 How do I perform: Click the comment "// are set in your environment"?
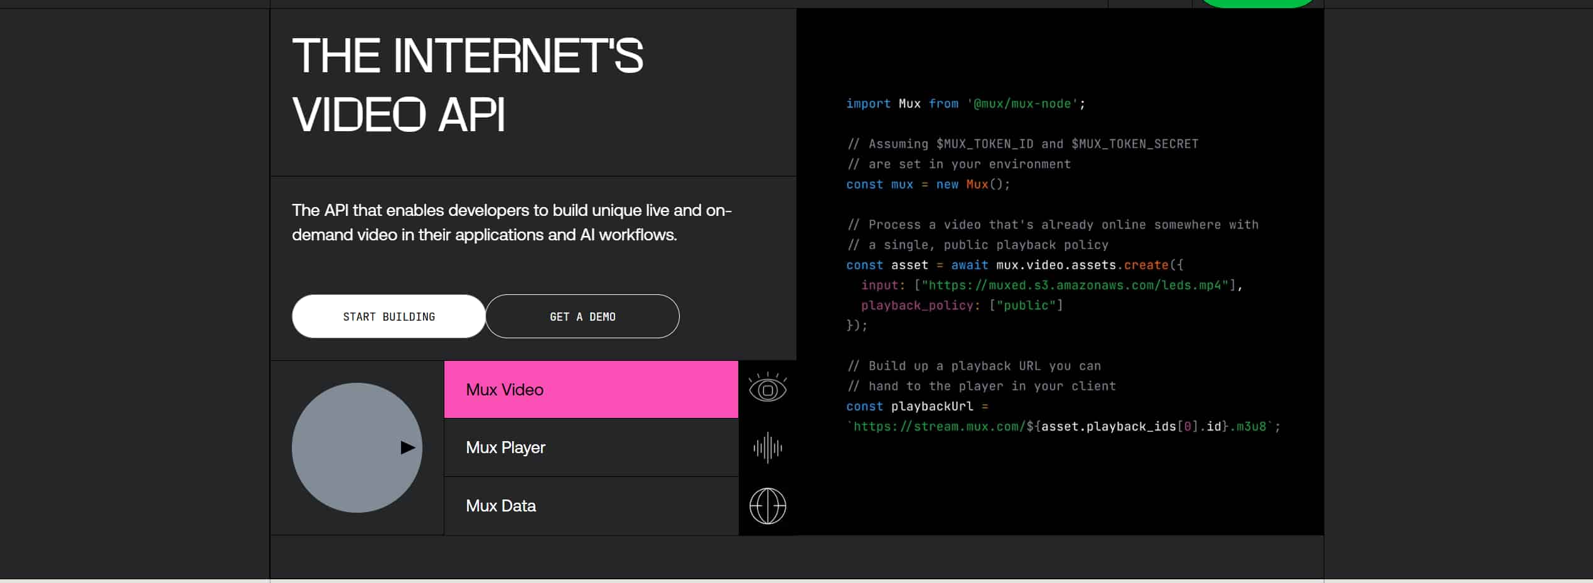click(x=958, y=164)
